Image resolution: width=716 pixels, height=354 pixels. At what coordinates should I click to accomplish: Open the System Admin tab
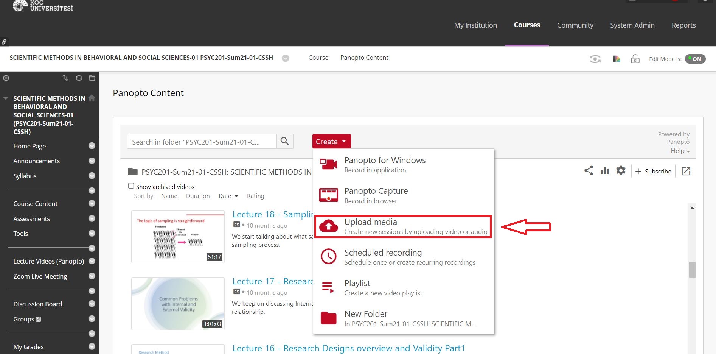632,25
